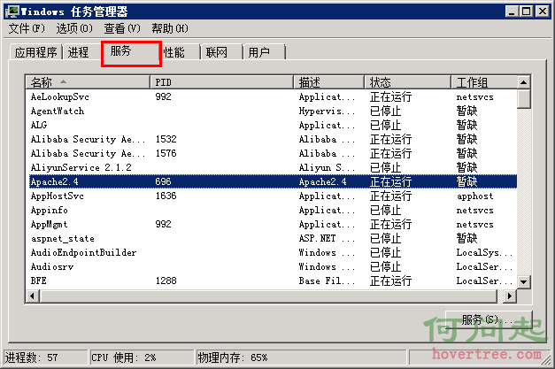The image size is (555, 369).
Task: Select the AliyunService 2.1.2 row
Action: pos(272,167)
